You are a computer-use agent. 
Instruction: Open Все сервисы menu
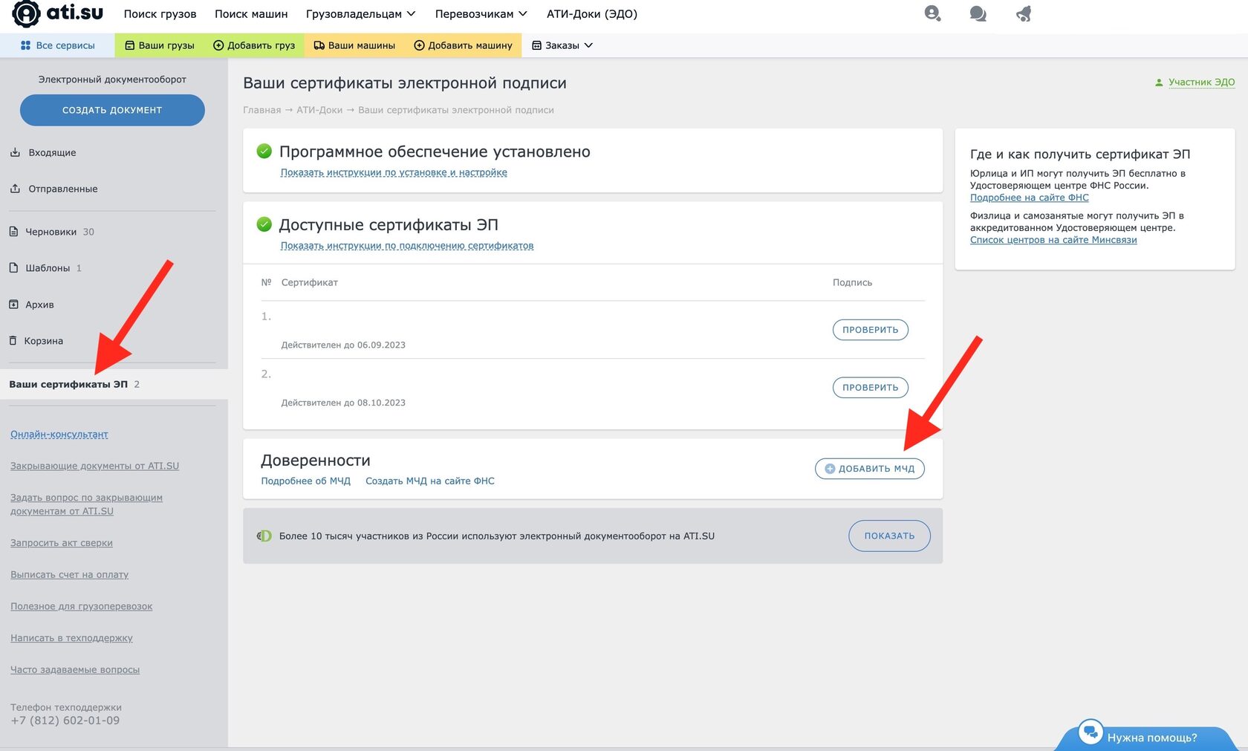[57, 45]
